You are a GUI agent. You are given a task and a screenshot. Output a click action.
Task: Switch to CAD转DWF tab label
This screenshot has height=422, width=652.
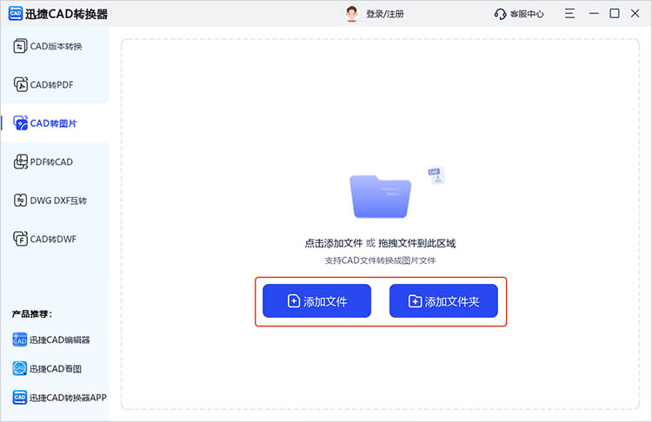(53, 240)
